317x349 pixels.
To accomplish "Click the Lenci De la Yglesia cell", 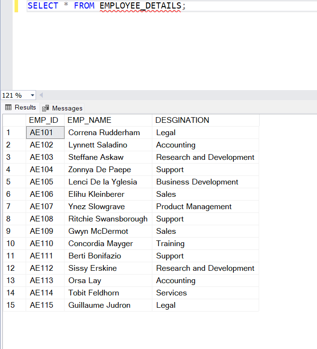I will (108, 182).
